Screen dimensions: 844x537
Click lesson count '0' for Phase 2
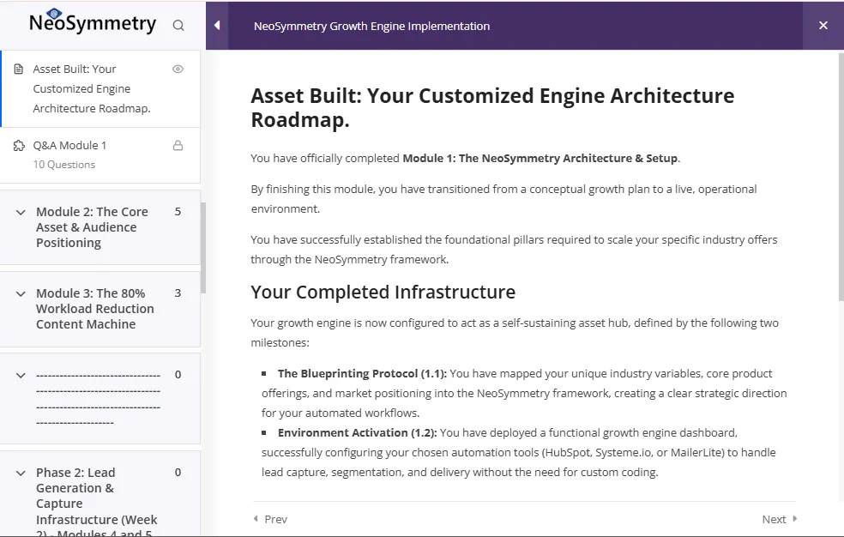coord(178,473)
